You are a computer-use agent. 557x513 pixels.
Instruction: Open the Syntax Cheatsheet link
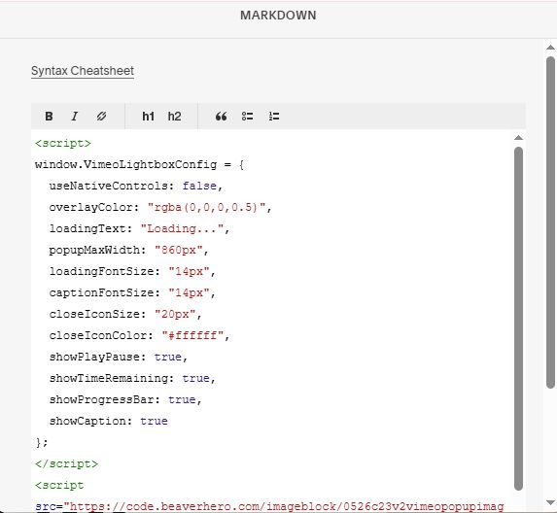[x=83, y=71]
